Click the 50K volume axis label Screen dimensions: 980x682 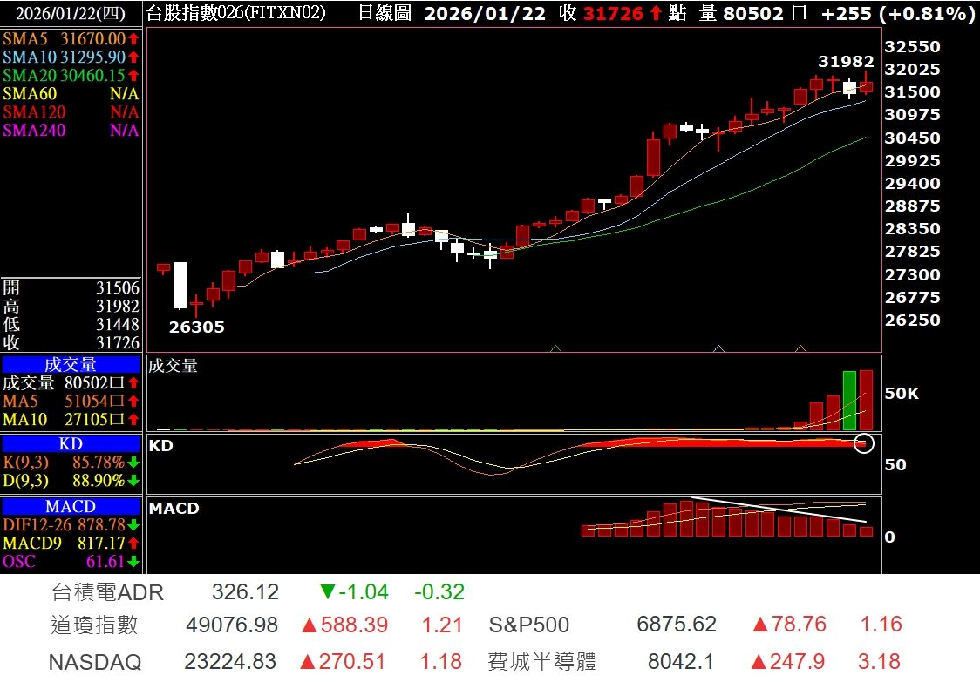pyautogui.click(x=902, y=394)
